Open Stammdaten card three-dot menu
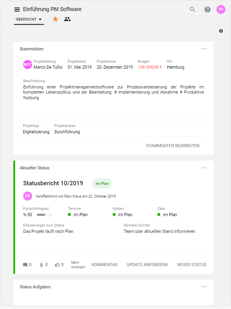This screenshot has width=231, height=309. click(x=204, y=49)
